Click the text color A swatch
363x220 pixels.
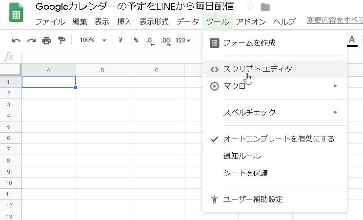click(352, 40)
